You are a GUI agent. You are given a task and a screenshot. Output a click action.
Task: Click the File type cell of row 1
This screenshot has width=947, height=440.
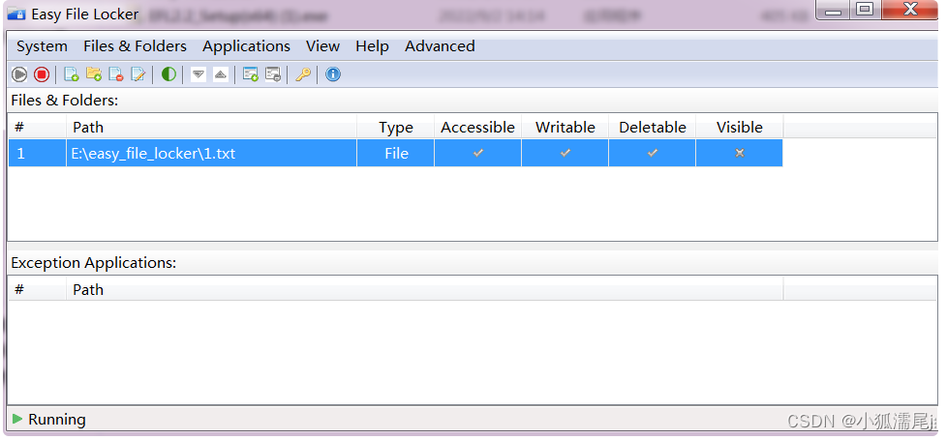click(396, 154)
